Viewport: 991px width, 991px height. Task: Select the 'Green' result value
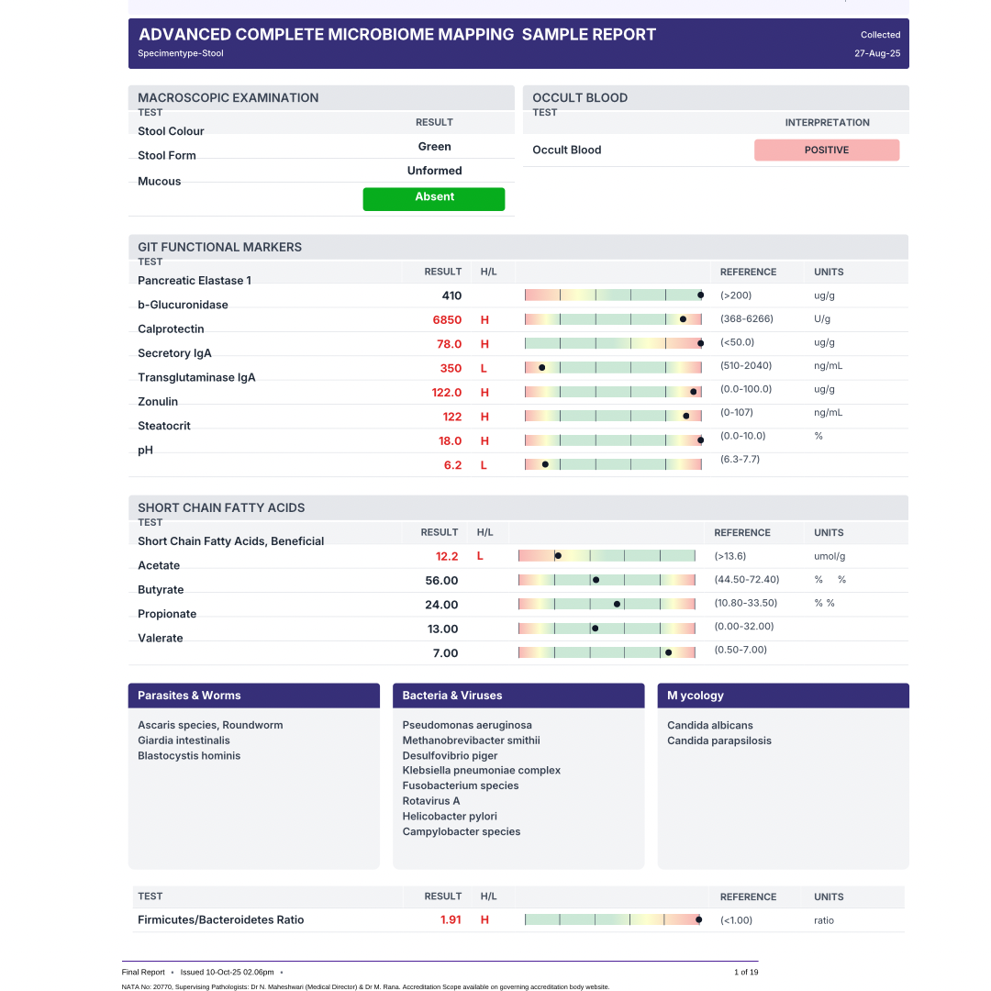pos(434,147)
